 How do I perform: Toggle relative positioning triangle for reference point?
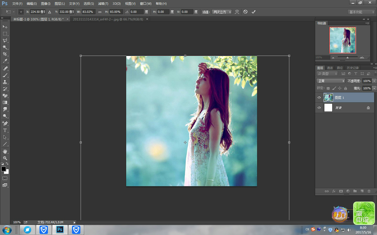[x=49, y=12]
